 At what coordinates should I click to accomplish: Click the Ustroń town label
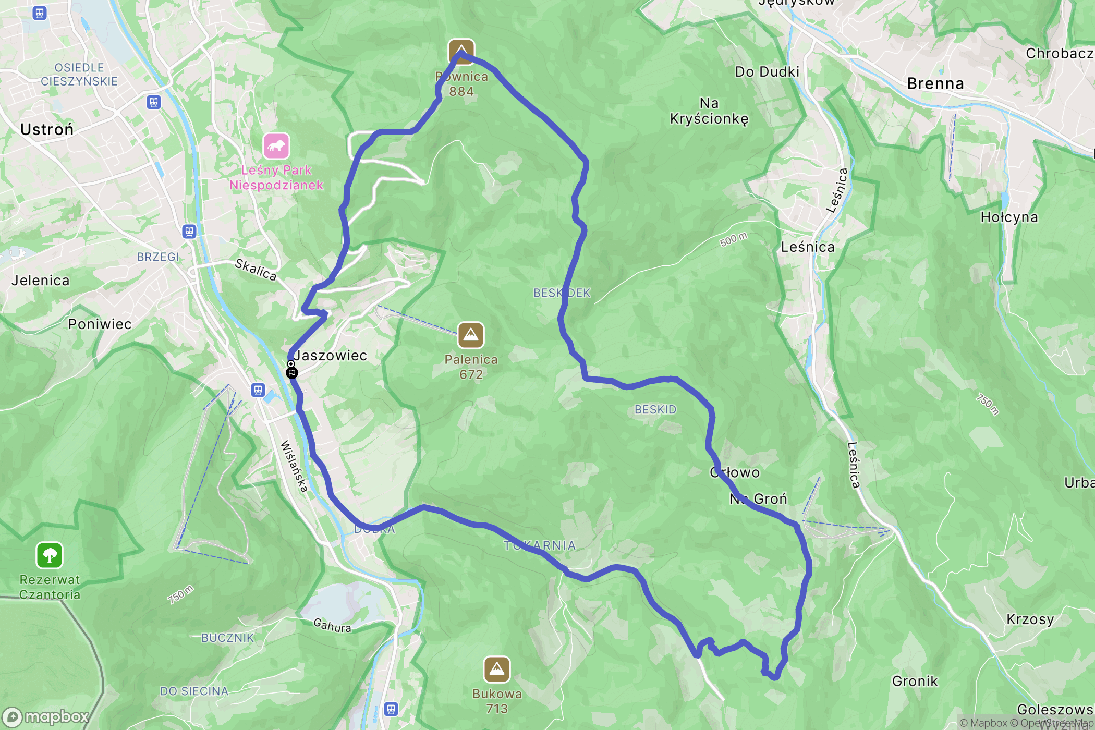point(47,129)
